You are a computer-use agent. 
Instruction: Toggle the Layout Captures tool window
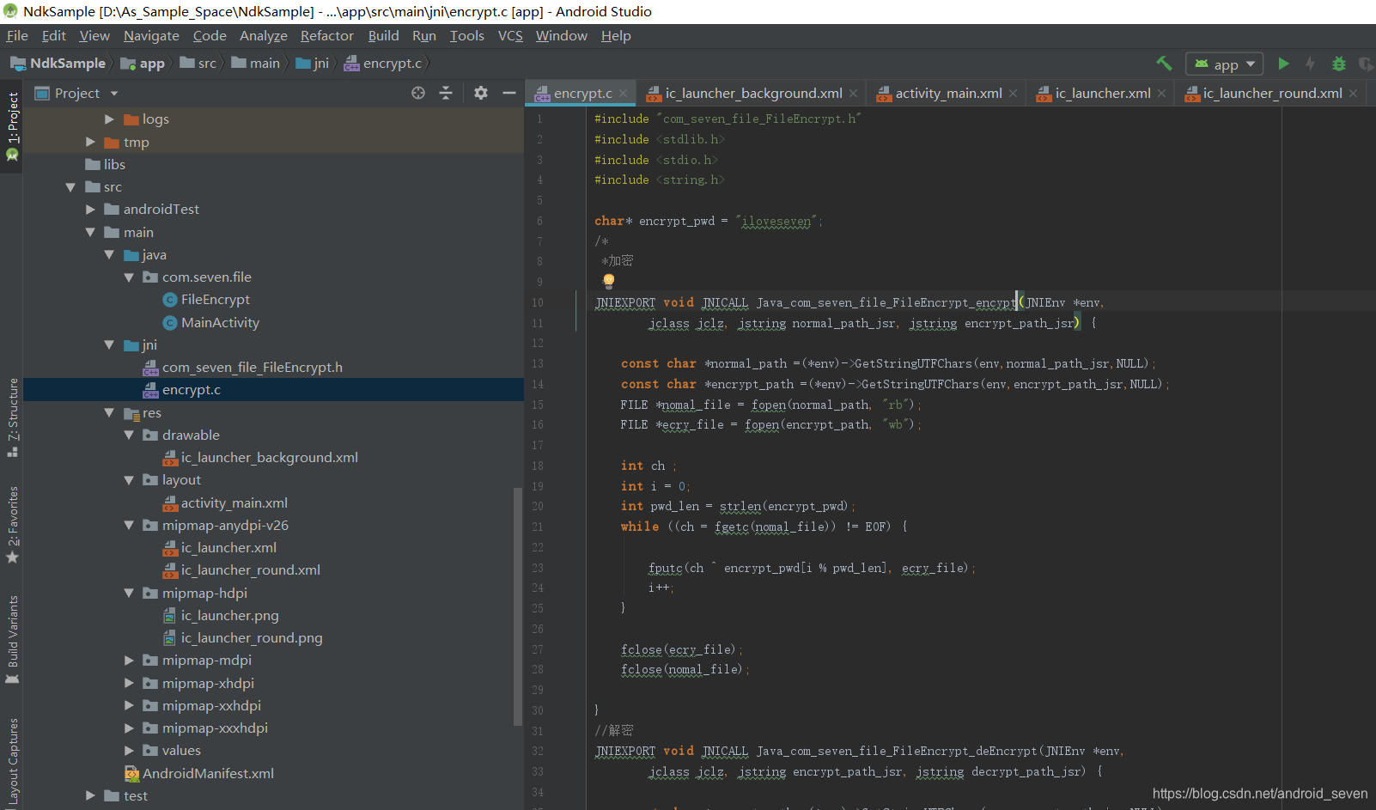point(12,761)
